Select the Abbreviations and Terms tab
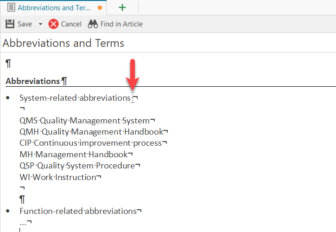The height and width of the screenshot is (232, 336). click(54, 7)
